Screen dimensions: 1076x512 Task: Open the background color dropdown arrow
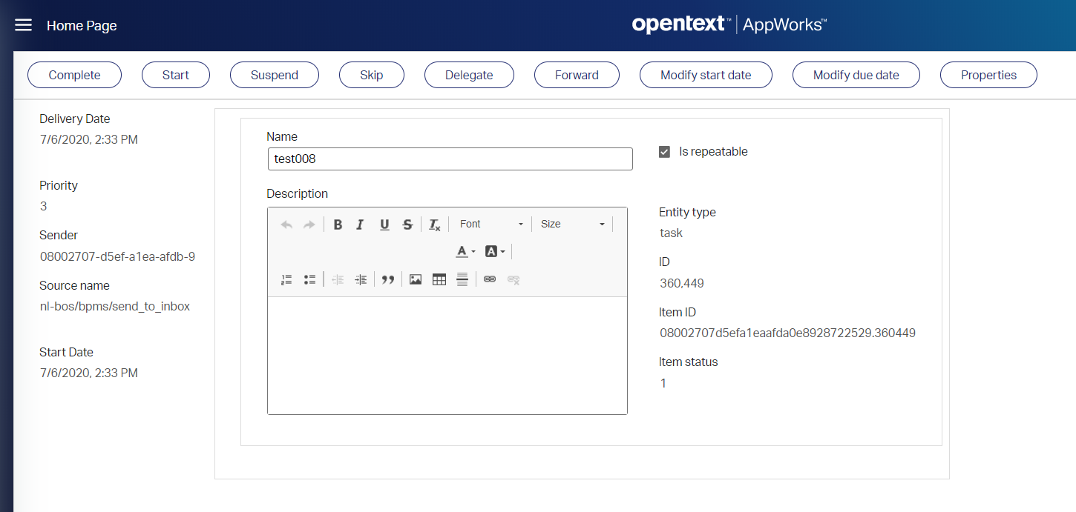pyautogui.click(x=502, y=251)
